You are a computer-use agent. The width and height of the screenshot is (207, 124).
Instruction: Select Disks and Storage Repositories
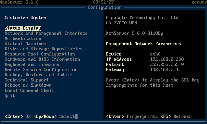click(44, 49)
